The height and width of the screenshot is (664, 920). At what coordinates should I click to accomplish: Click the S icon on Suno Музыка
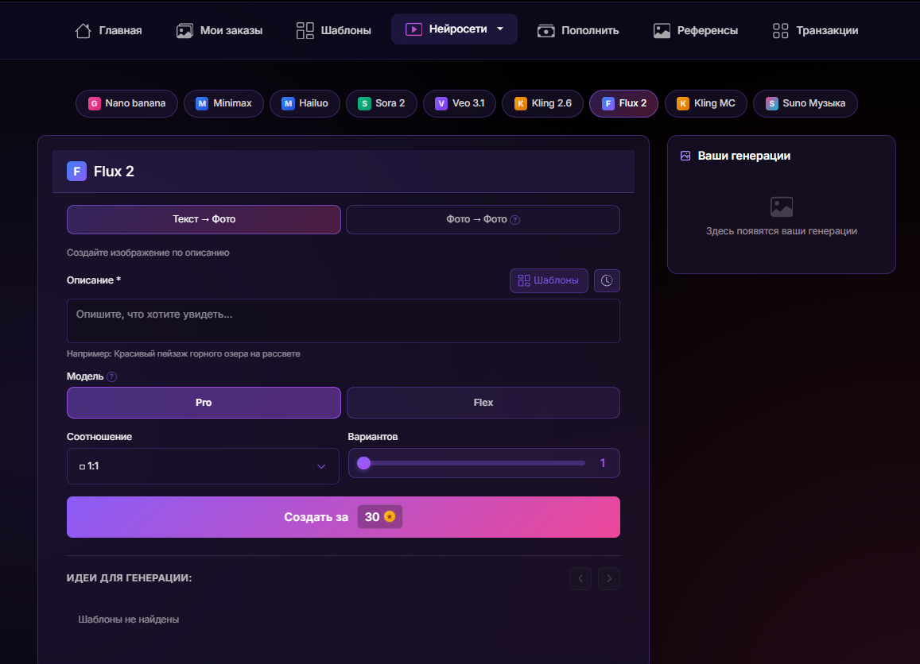(x=771, y=104)
